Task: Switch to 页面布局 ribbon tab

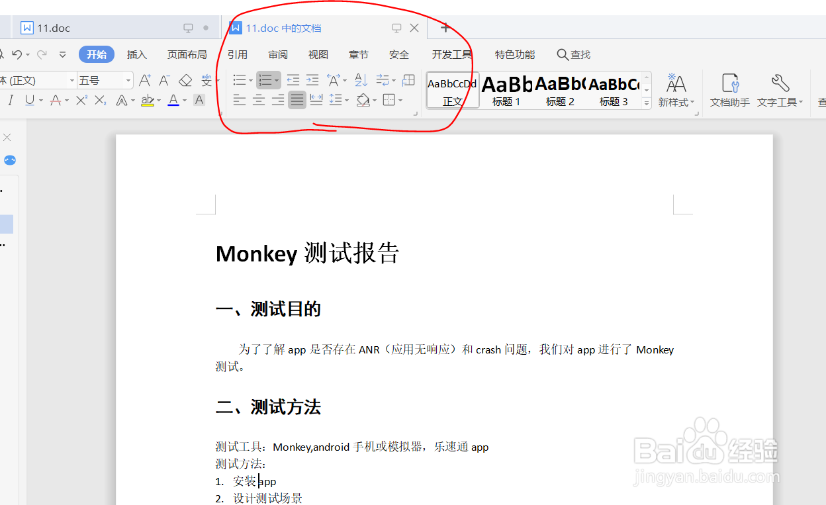Action: click(187, 54)
